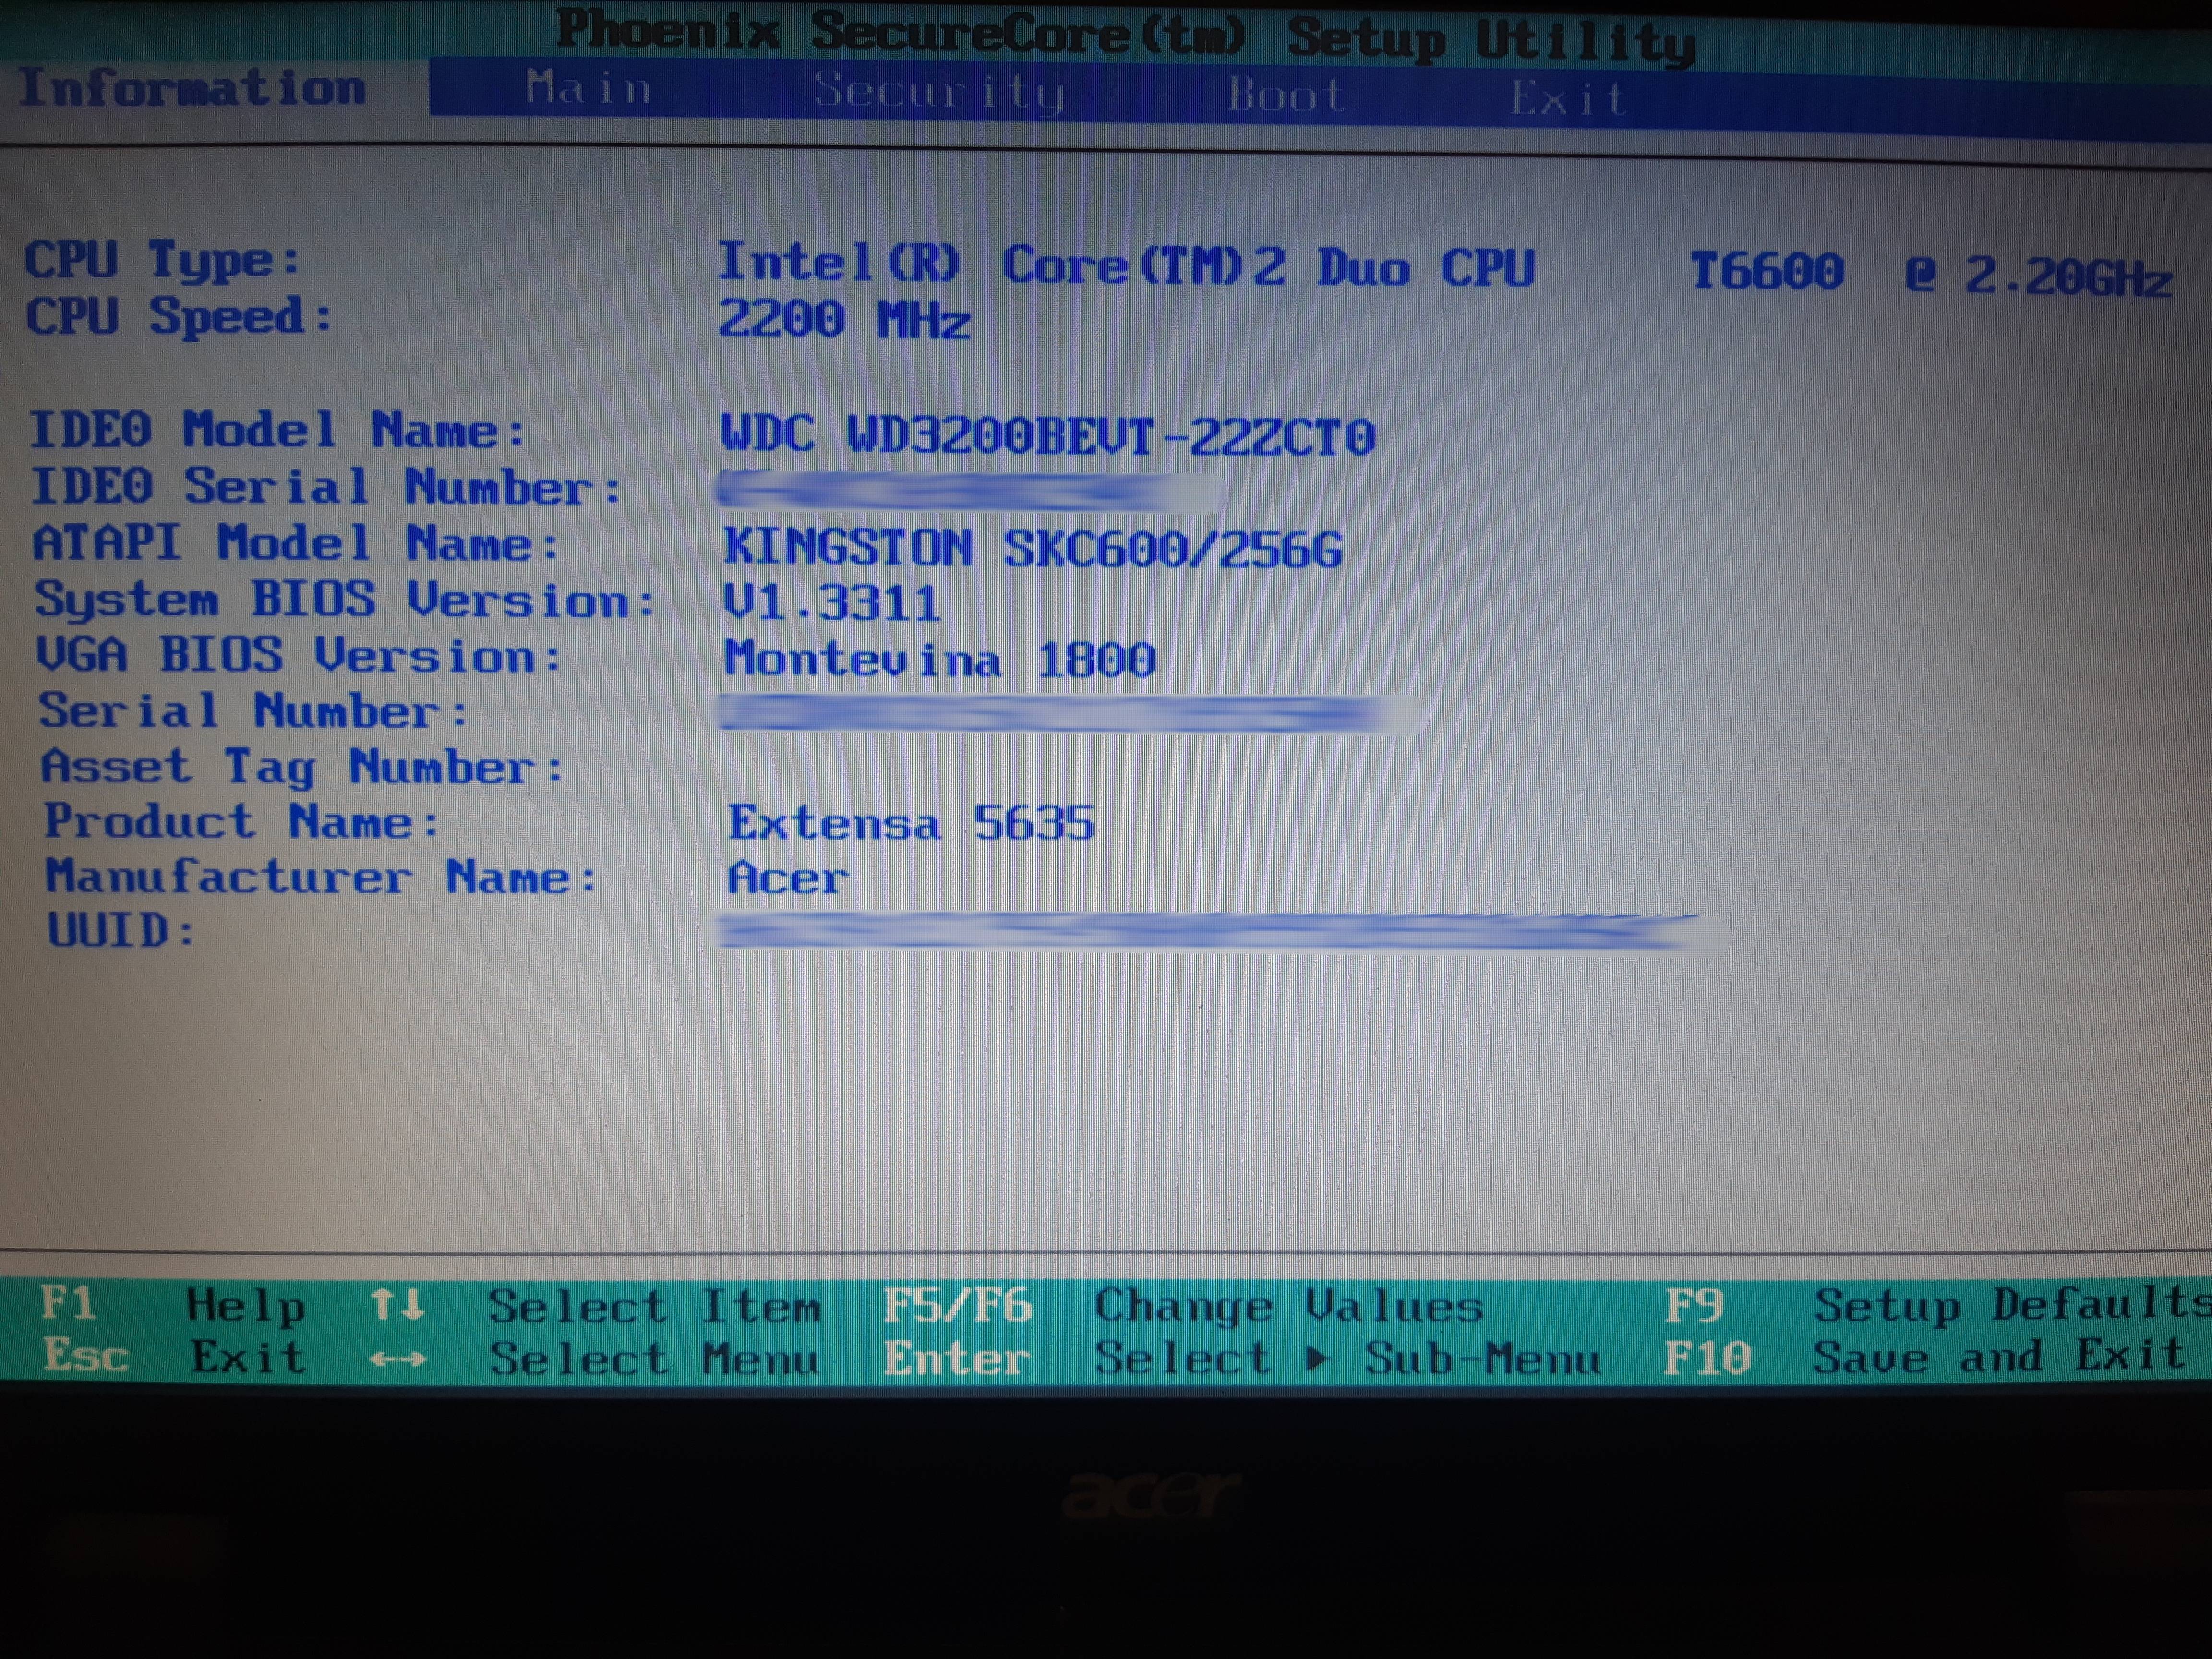Viewport: 2212px width, 1659px height.
Task: Click the Sub-Menu triangle arrow icon
Action: pyautogui.click(x=1319, y=1358)
